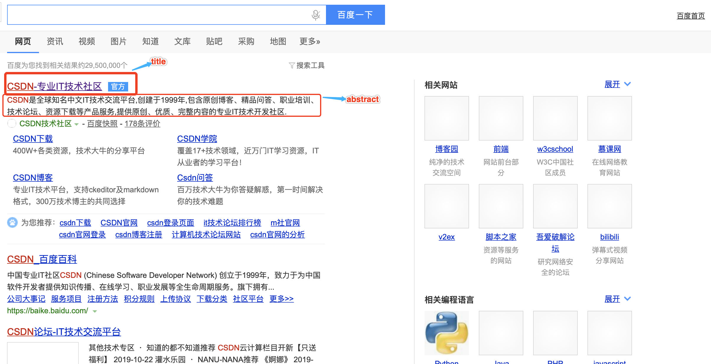Open the CSDN下载 sublink
The height and width of the screenshot is (364, 711).
33,139
